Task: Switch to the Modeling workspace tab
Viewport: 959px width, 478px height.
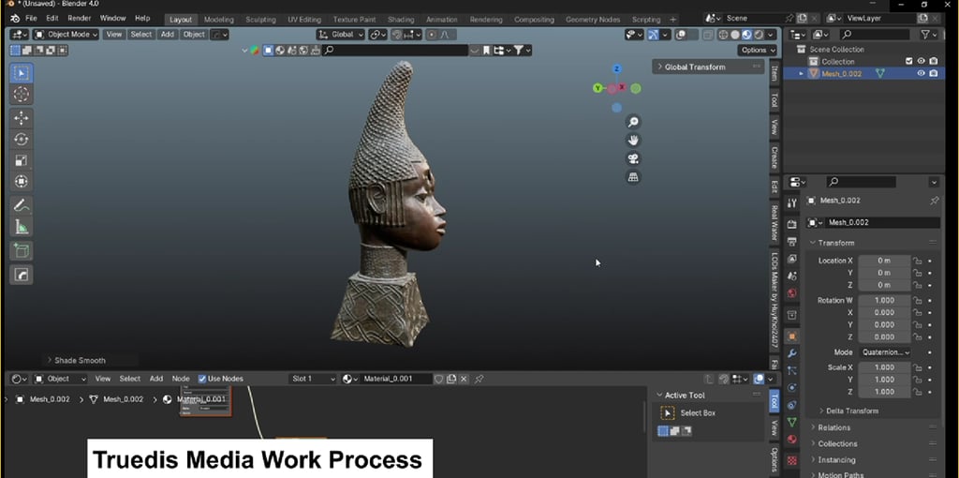Action: tap(218, 20)
